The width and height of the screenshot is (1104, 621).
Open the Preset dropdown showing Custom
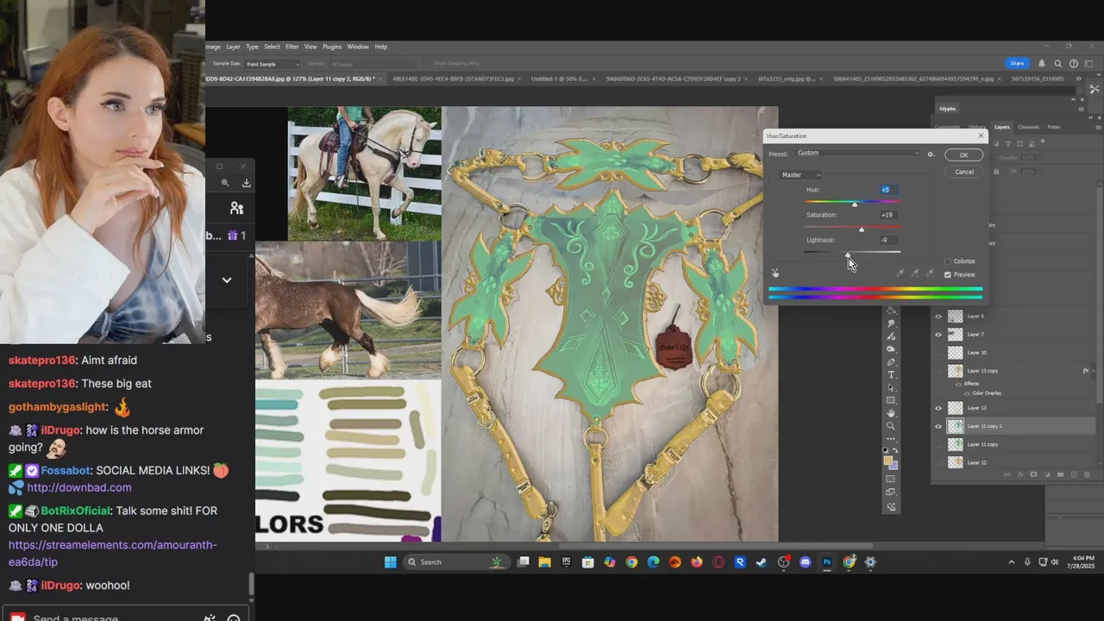click(857, 154)
